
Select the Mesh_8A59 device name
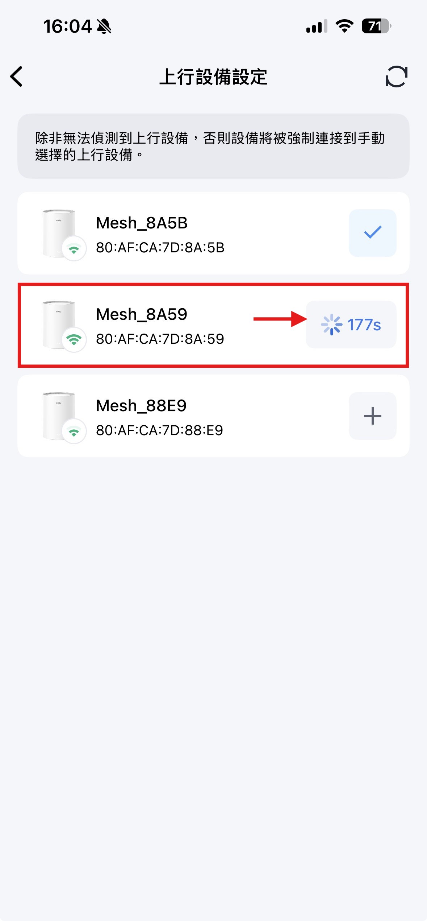click(141, 314)
